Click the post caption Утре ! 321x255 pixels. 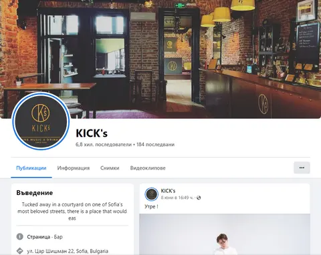click(x=151, y=206)
